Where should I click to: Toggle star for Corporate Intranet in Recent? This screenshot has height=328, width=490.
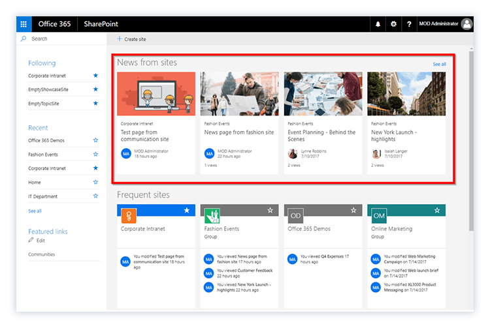tap(95, 168)
